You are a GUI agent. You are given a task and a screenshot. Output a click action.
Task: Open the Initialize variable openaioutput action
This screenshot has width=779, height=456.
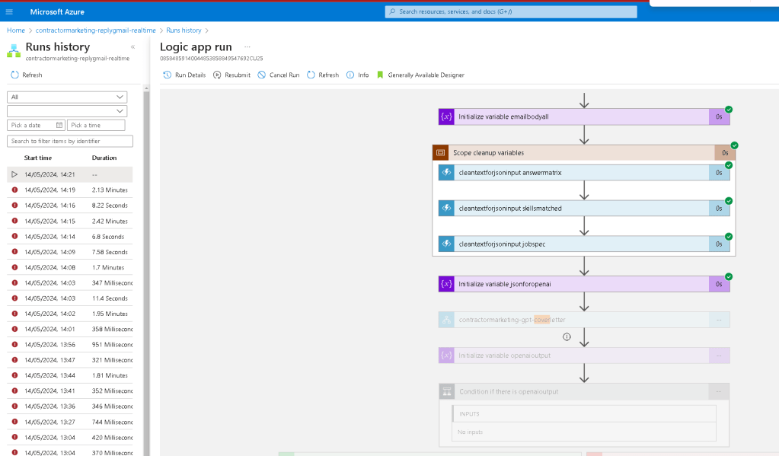point(584,356)
